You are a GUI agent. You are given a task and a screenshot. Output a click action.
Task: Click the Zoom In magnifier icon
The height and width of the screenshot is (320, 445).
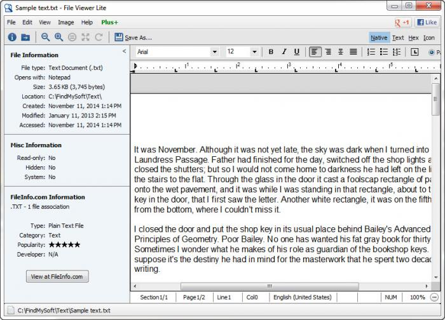pyautogui.click(x=59, y=37)
